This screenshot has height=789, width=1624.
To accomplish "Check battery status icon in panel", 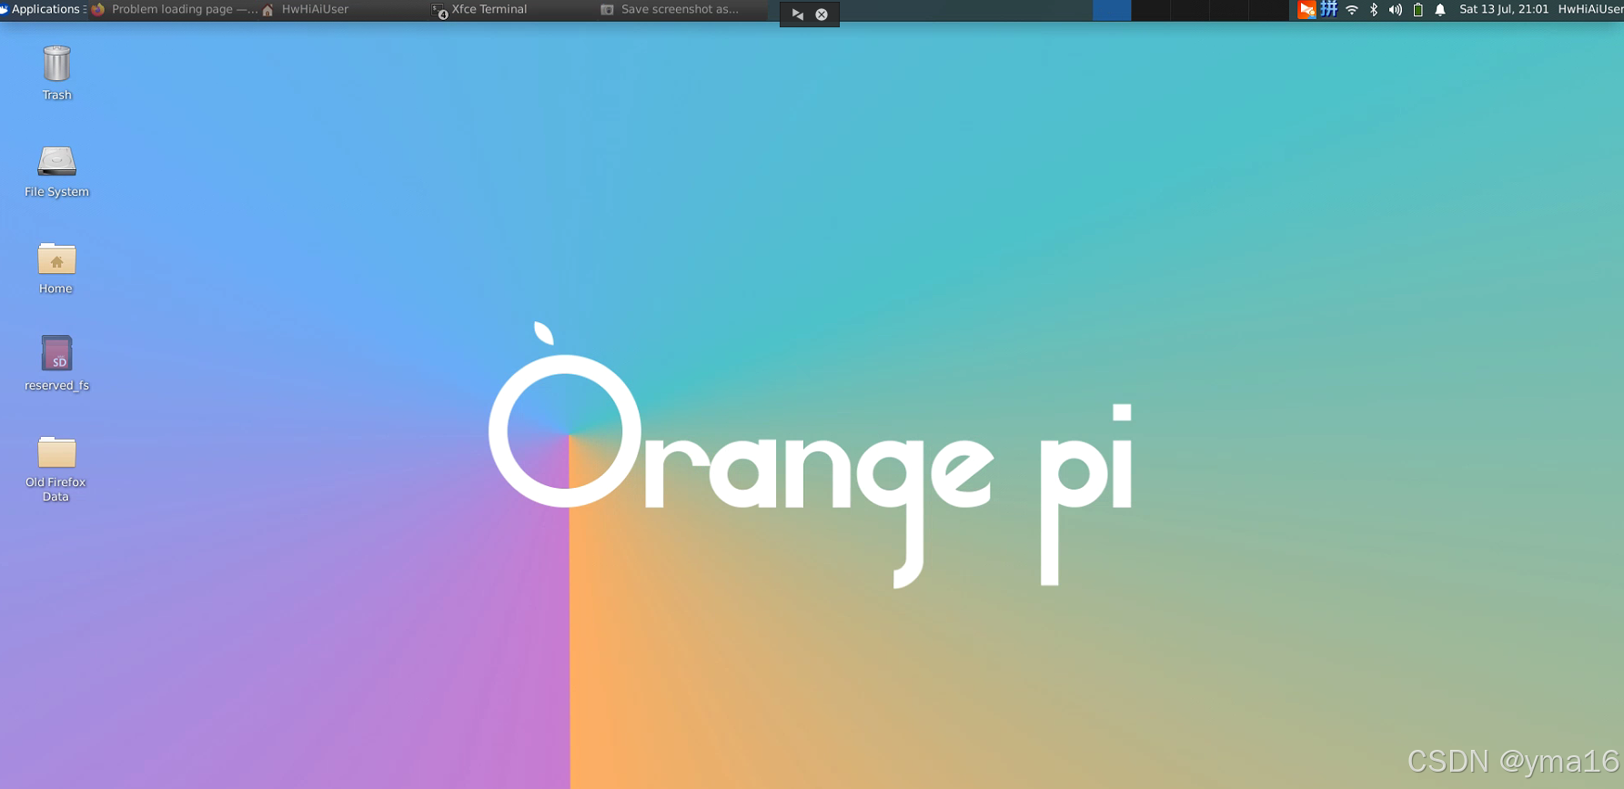I will (1417, 10).
